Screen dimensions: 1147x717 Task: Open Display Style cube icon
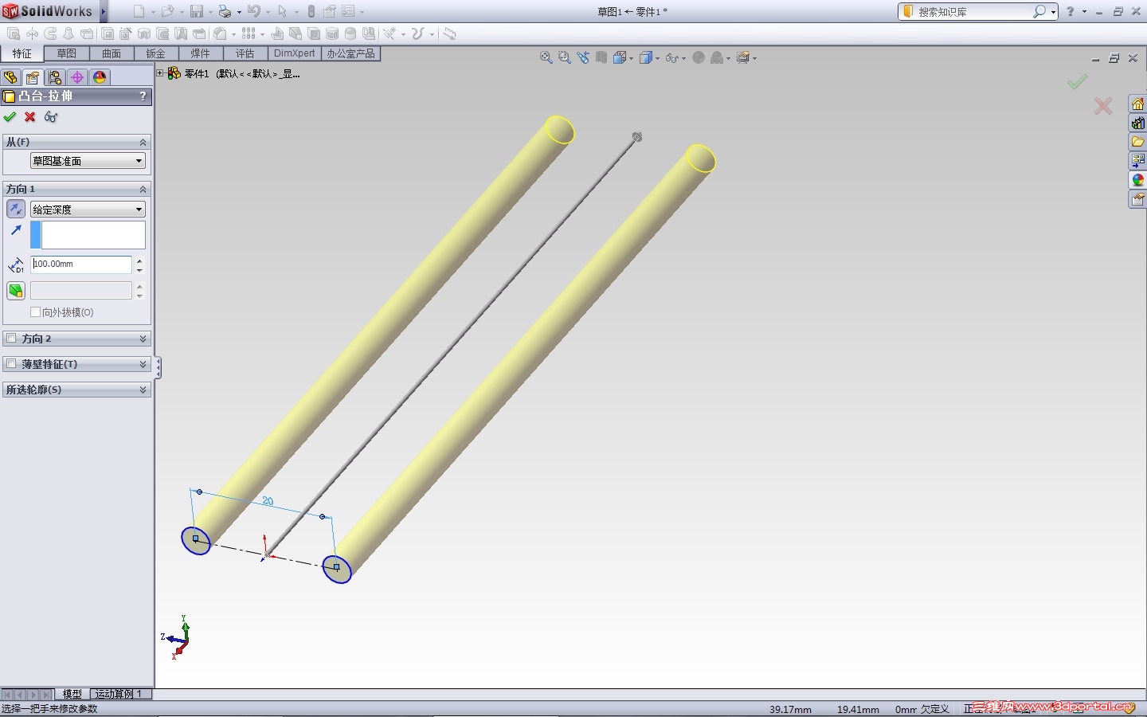[646, 57]
